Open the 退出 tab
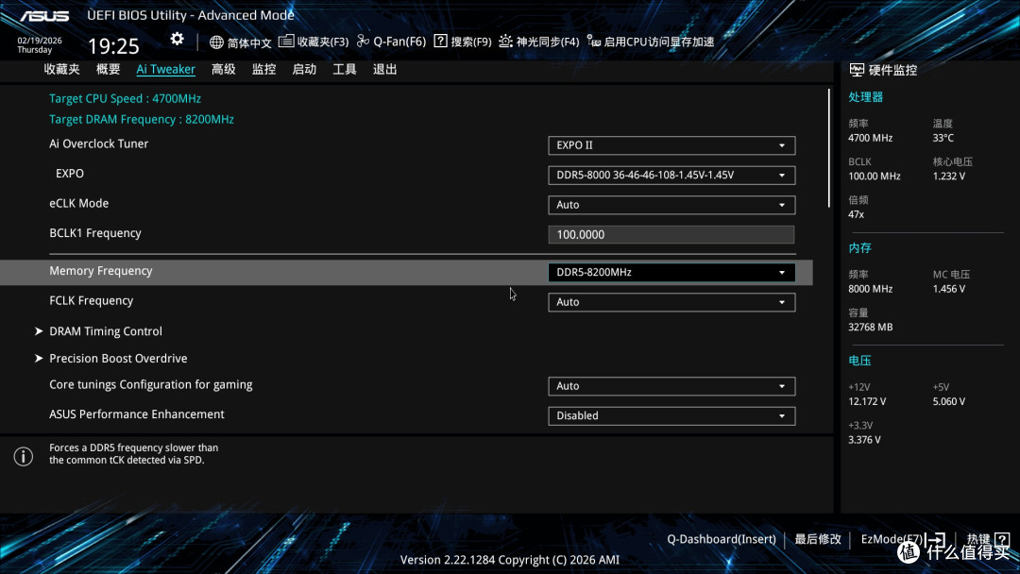The height and width of the screenshot is (574, 1020). pos(384,69)
